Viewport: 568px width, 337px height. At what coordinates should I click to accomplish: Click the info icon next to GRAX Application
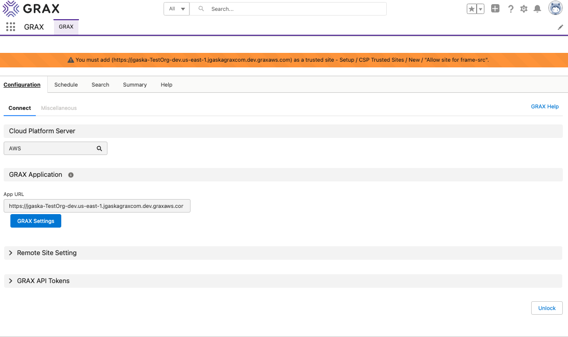pos(71,175)
